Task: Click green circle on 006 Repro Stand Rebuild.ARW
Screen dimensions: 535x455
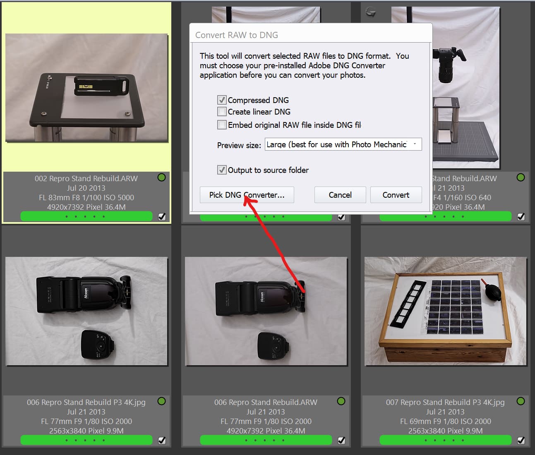Action: click(x=341, y=401)
